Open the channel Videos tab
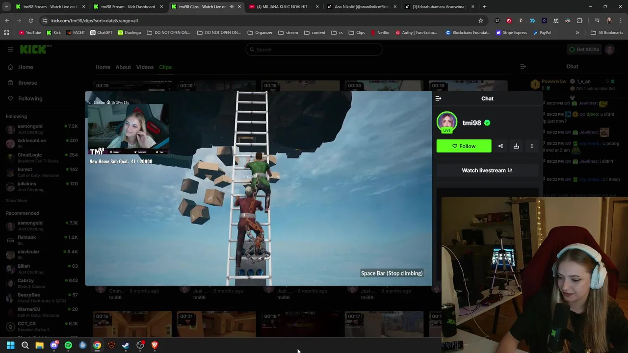This screenshot has height=353, width=628. coord(145,67)
